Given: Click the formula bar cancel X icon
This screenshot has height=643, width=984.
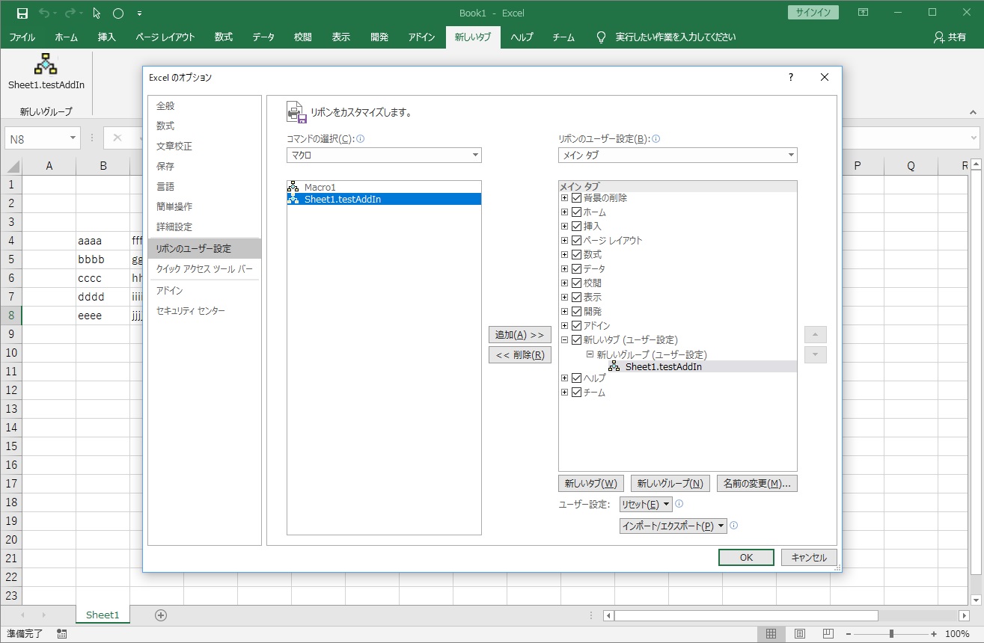Looking at the screenshot, I should (117, 138).
